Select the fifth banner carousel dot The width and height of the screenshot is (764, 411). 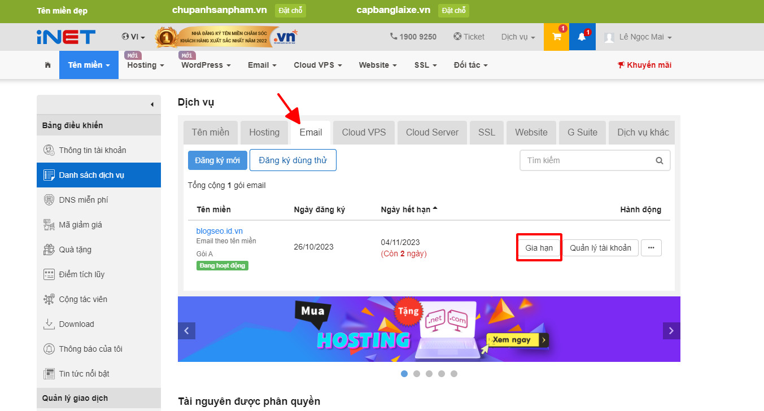pos(454,374)
